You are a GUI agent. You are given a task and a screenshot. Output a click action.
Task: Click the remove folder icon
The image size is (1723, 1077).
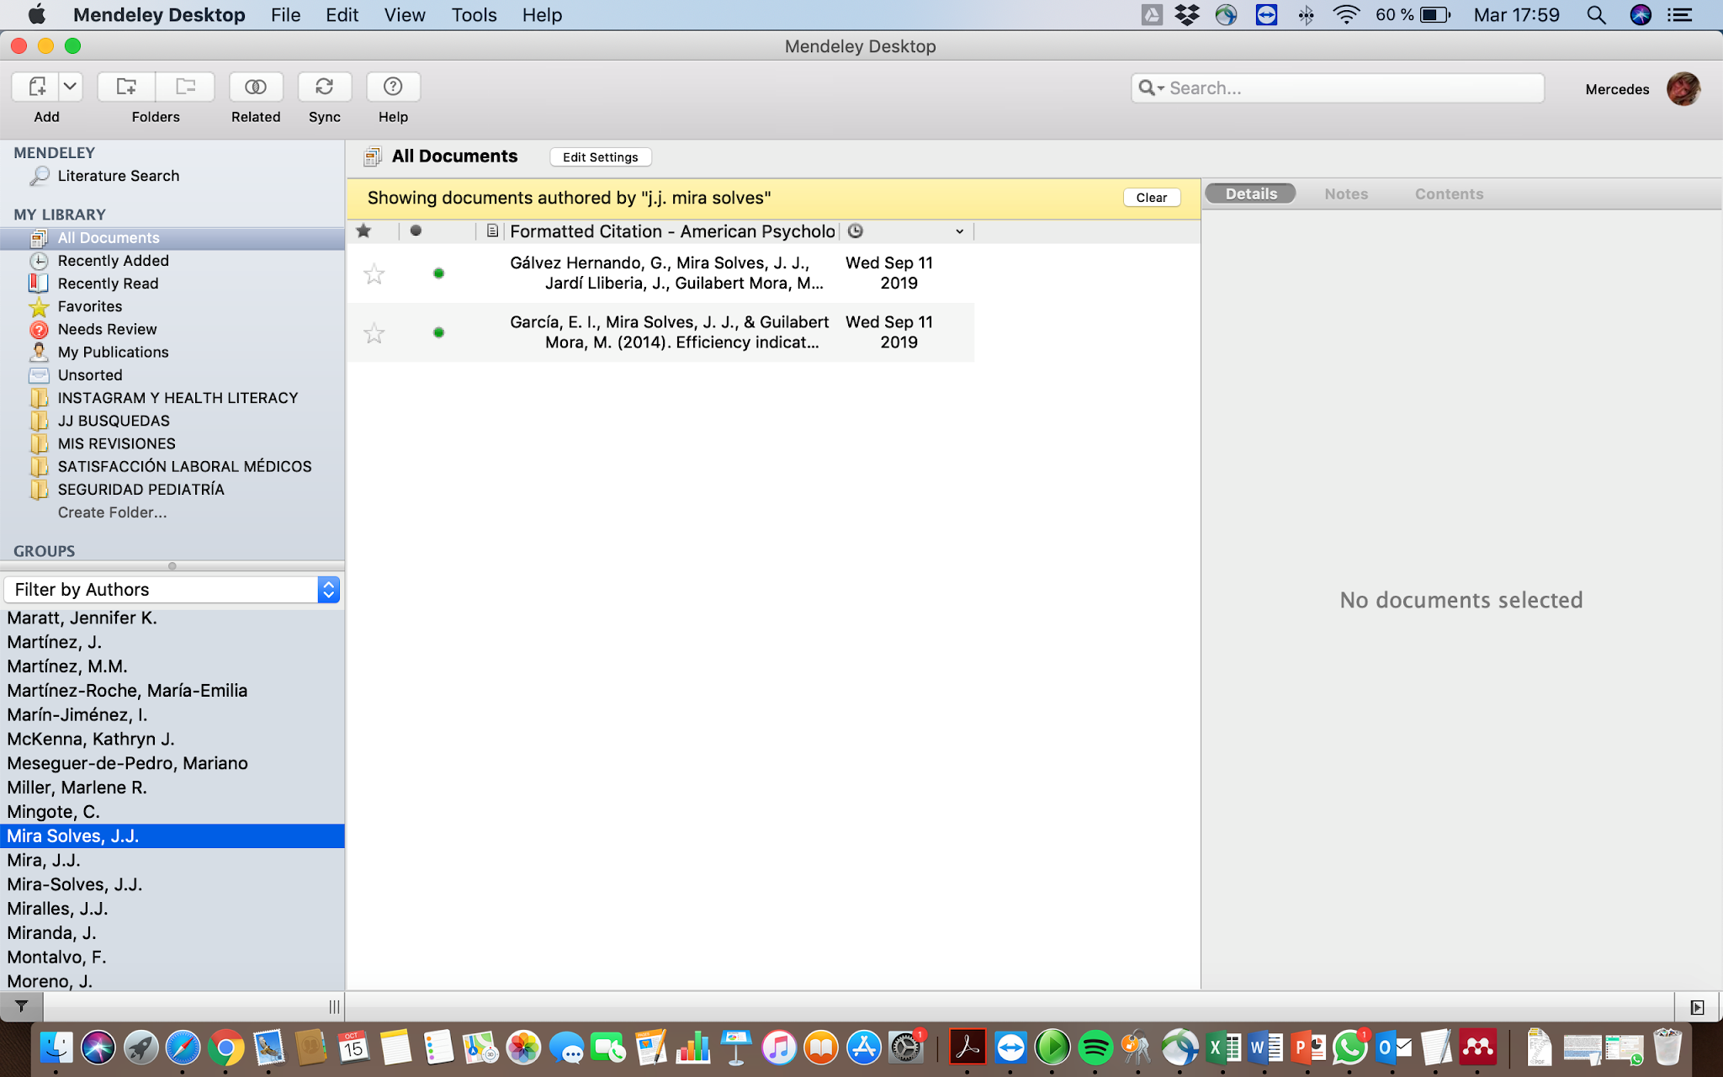pos(185,87)
